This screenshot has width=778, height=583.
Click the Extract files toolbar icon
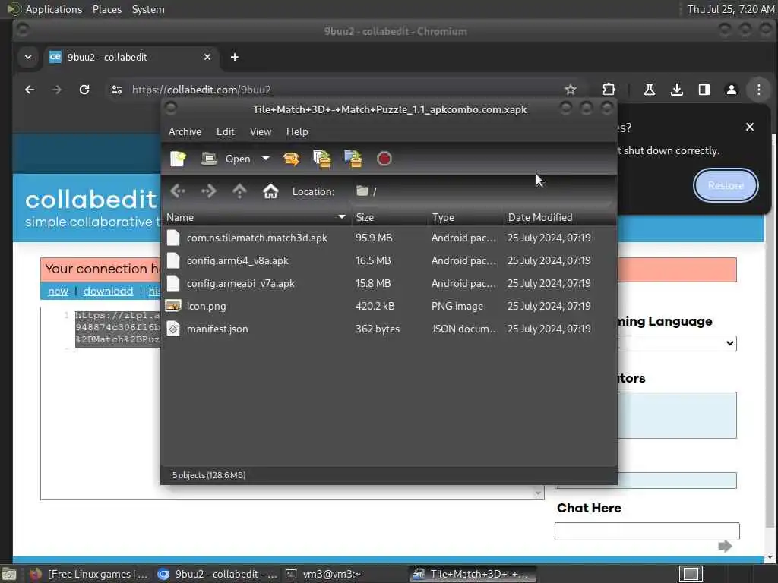(x=291, y=159)
